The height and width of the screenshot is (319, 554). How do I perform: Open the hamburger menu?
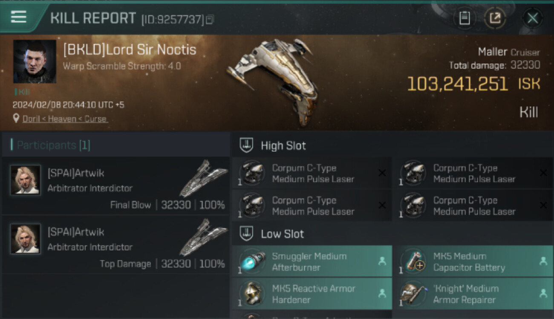point(19,17)
